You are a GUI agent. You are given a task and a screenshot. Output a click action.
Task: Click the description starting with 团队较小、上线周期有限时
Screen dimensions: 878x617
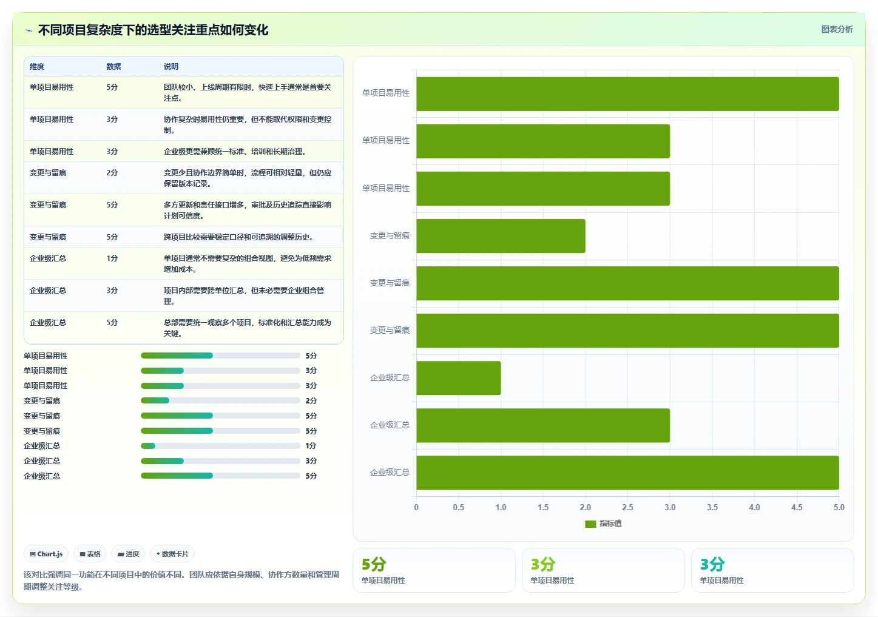248,92
